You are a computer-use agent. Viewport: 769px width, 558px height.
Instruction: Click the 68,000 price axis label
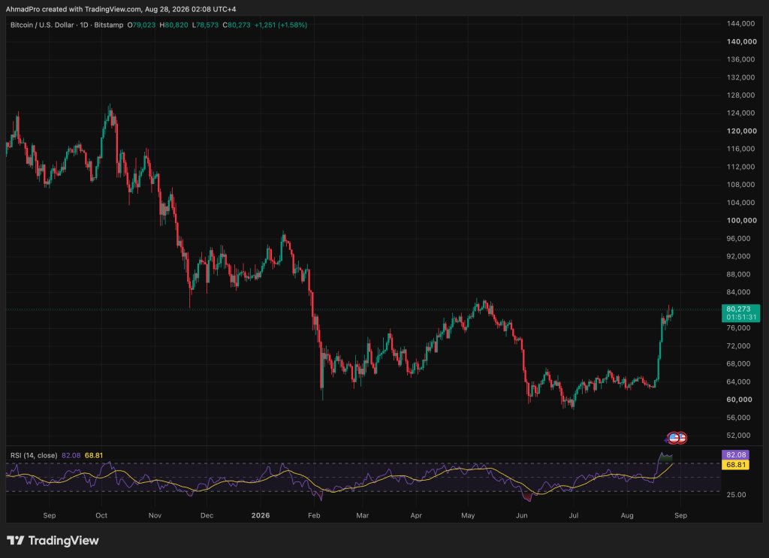click(739, 363)
